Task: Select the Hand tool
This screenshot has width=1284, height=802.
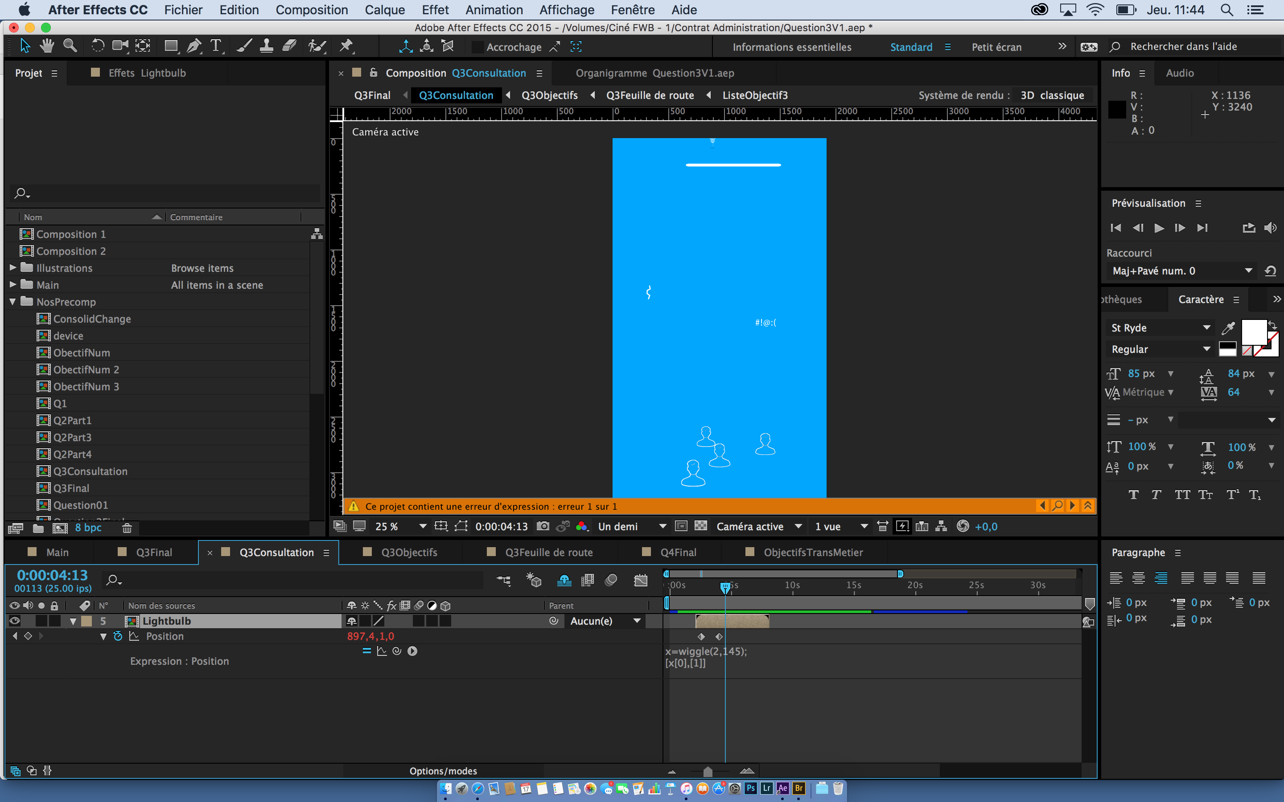Action: (x=47, y=47)
